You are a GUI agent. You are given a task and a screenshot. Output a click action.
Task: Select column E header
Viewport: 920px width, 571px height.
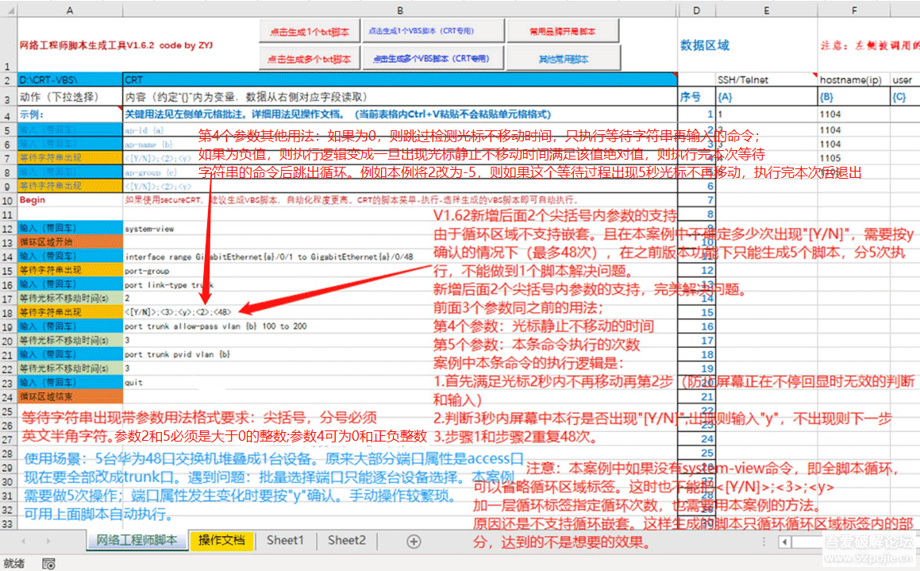coord(766,10)
